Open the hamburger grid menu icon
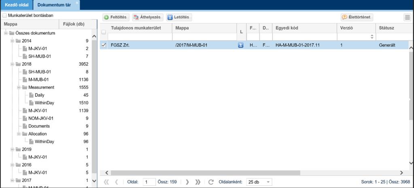 point(408,18)
